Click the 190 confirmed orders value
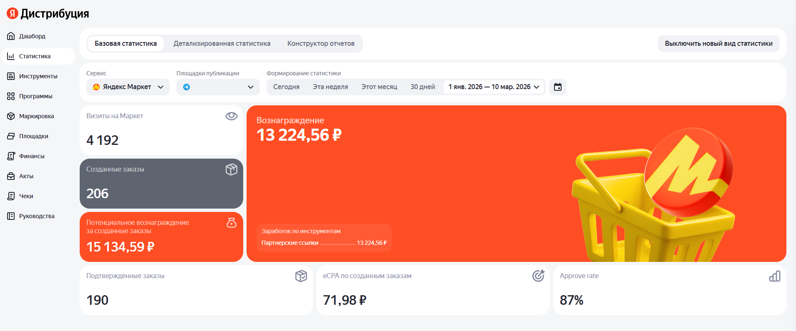Viewport: 796px width, 331px height. pyautogui.click(x=97, y=300)
